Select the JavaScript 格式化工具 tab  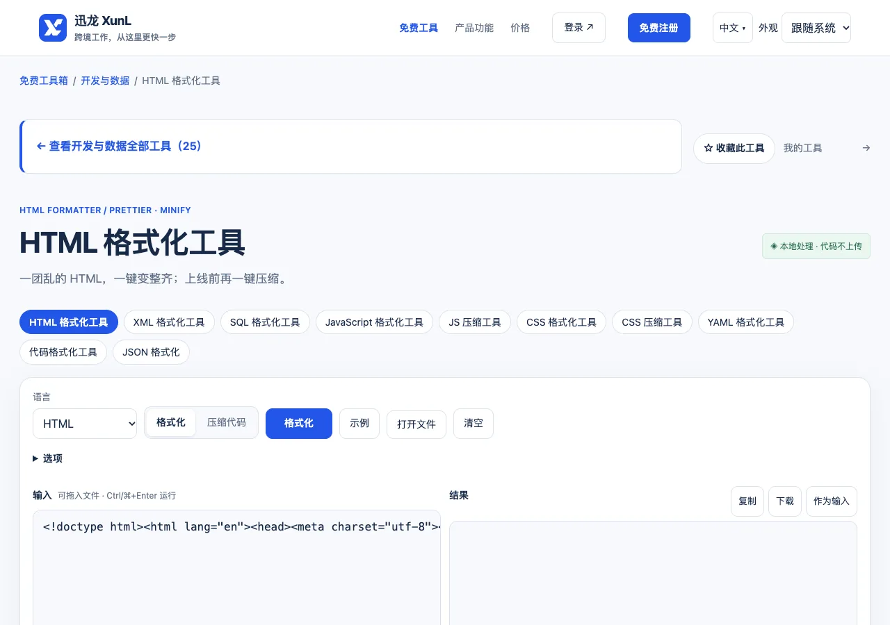374,322
